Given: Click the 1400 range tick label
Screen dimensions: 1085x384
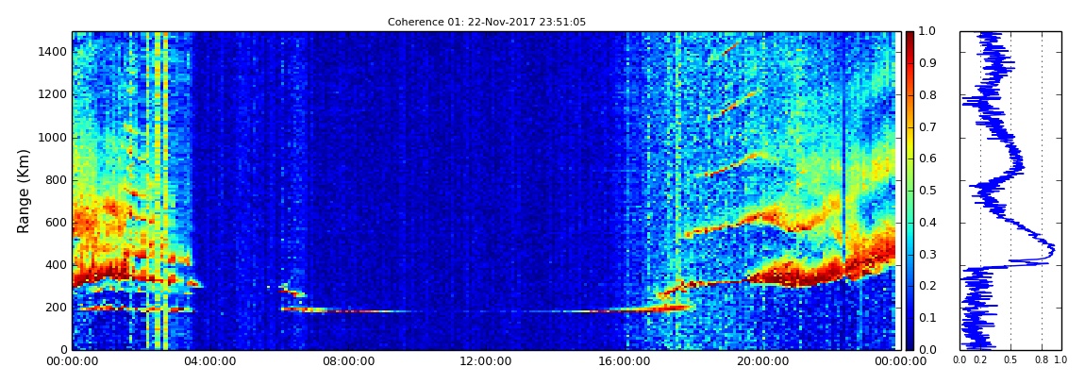Looking at the screenshot, I should (x=53, y=52).
